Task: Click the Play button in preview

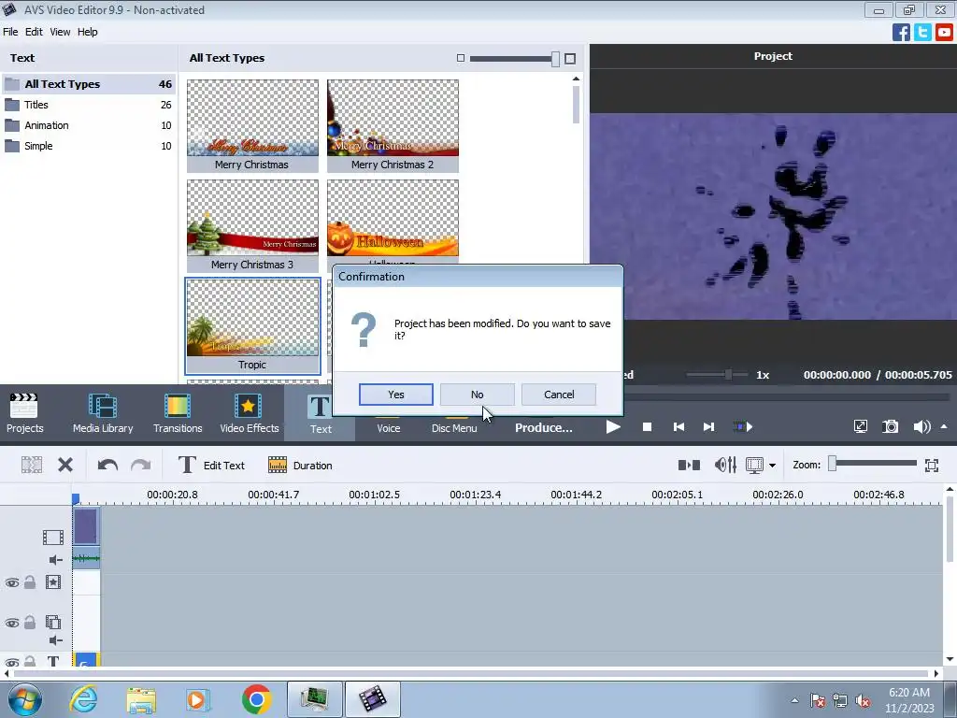Action: coord(613,426)
